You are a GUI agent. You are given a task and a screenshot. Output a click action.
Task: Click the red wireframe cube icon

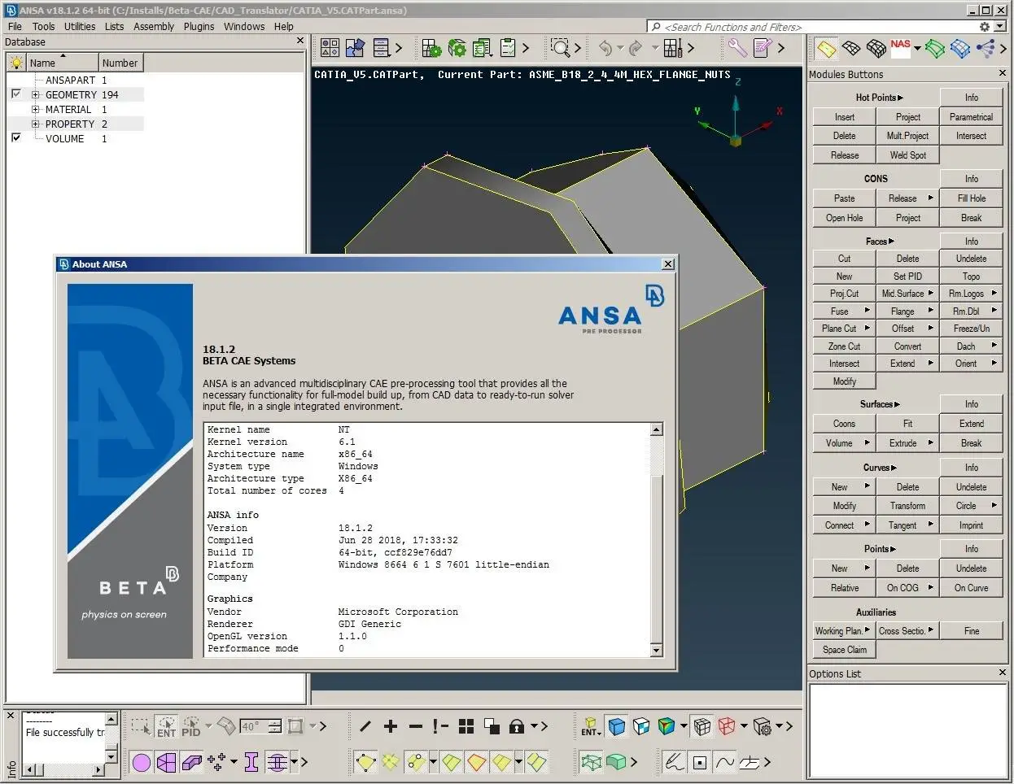pos(727,726)
